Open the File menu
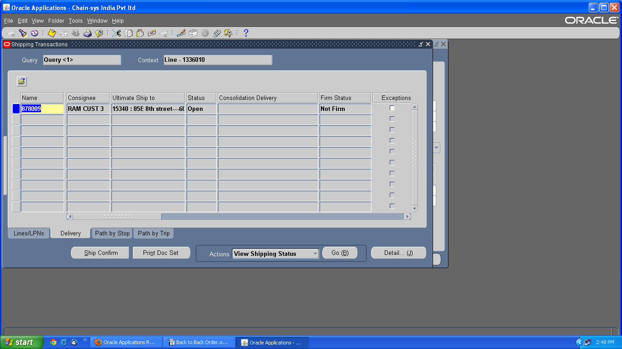 point(8,21)
